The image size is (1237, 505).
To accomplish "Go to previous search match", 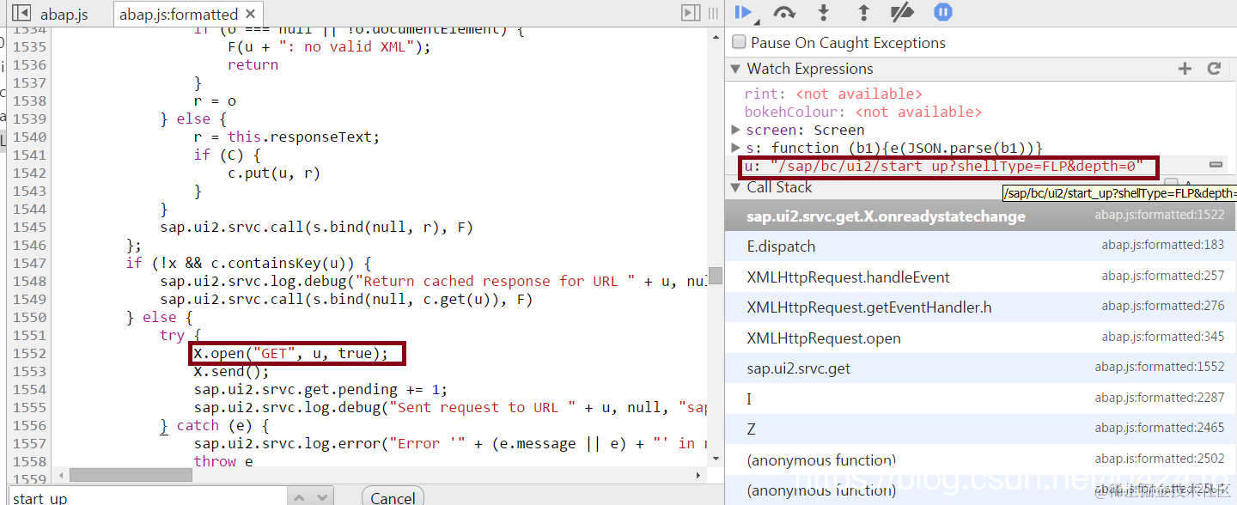I will click(x=298, y=497).
